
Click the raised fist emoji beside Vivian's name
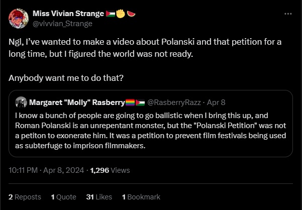122,14
